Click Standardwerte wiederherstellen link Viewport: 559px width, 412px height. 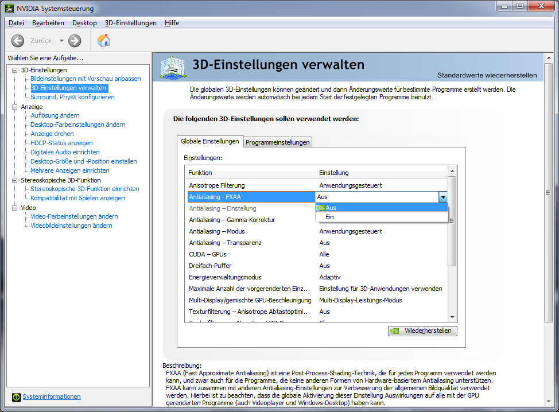tap(487, 75)
